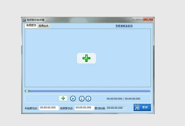Minimize the 视频剪切合并器 window
185x126 pixels.
click(135, 19)
